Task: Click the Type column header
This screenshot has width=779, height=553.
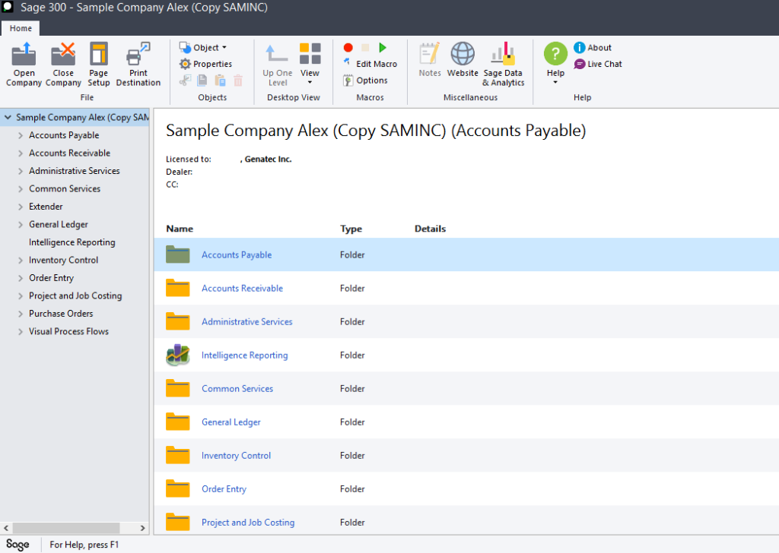Action: click(x=351, y=229)
